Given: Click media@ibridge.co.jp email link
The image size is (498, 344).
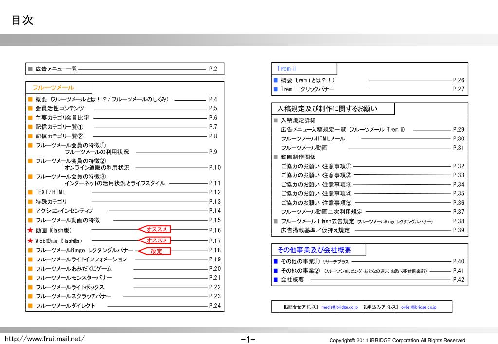Looking at the screenshot, I should [339, 307].
